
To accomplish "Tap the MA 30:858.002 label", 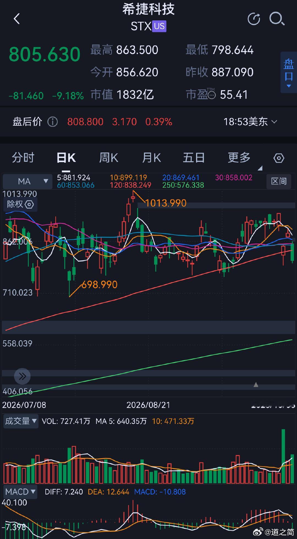I will (233, 178).
